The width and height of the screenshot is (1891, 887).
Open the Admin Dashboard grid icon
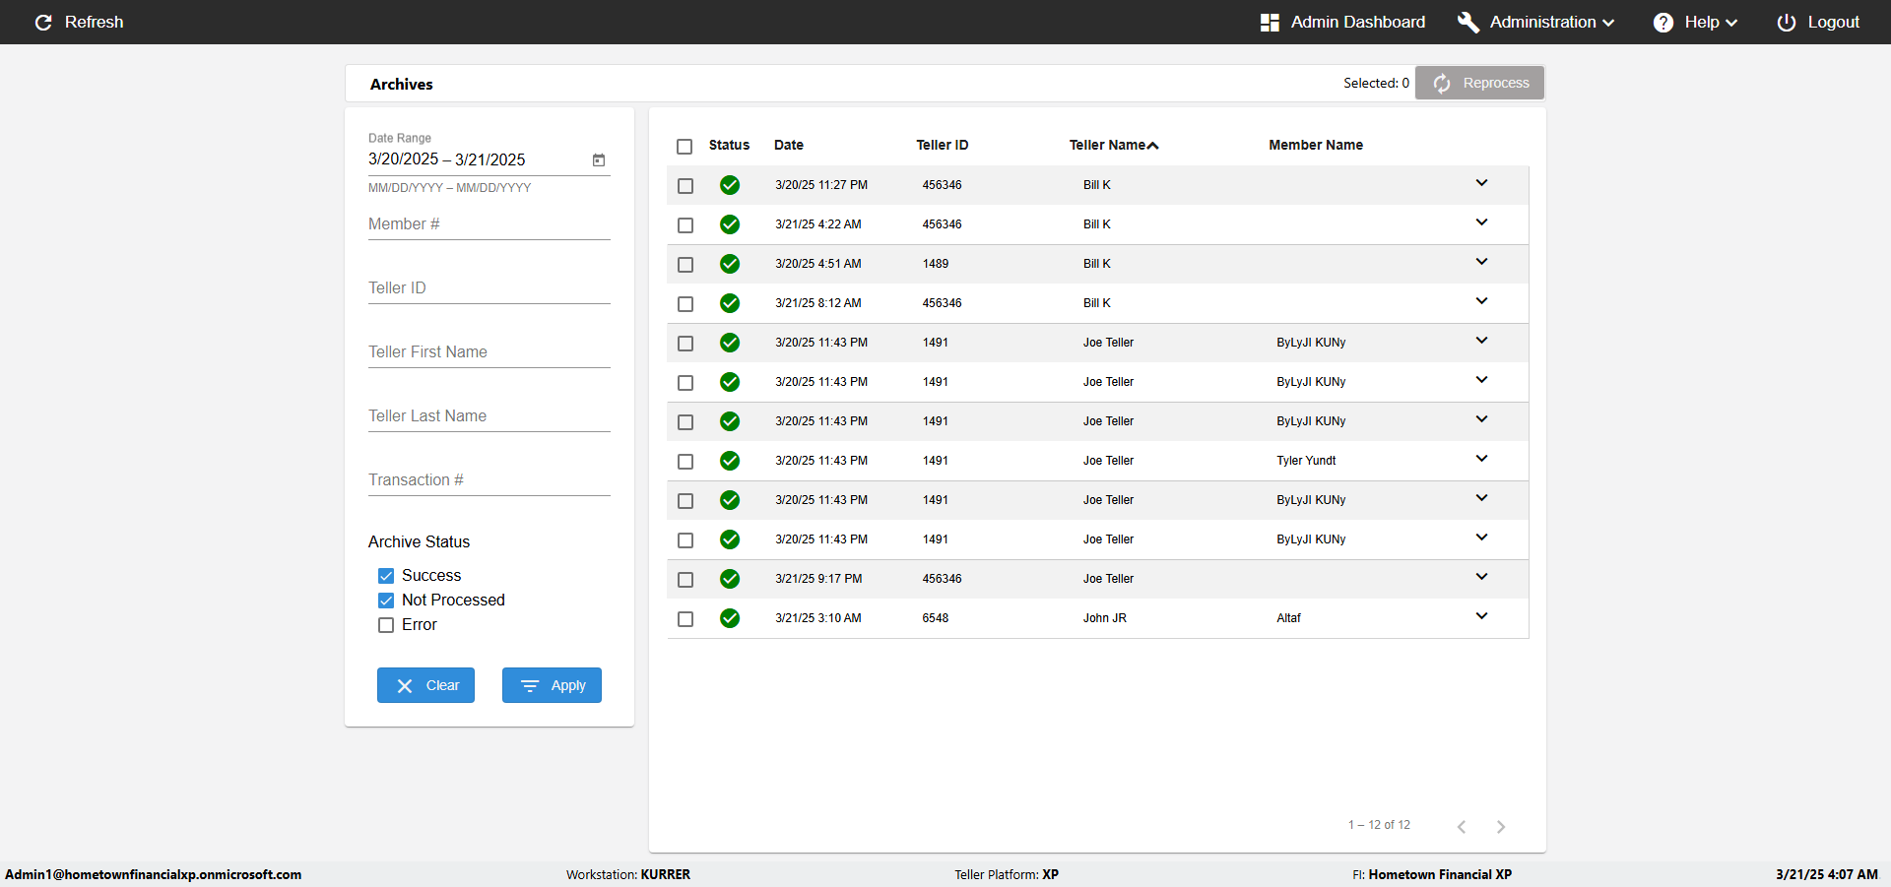pos(1270,23)
